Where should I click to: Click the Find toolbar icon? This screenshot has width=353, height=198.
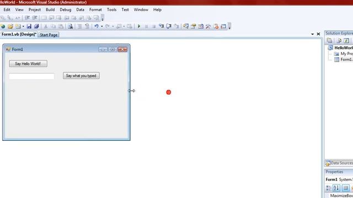pos(70,26)
